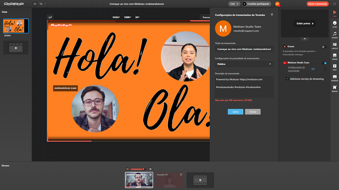This screenshot has height=190, width=339.
Task: Adjust the stream volume slider
Action: pos(138,169)
